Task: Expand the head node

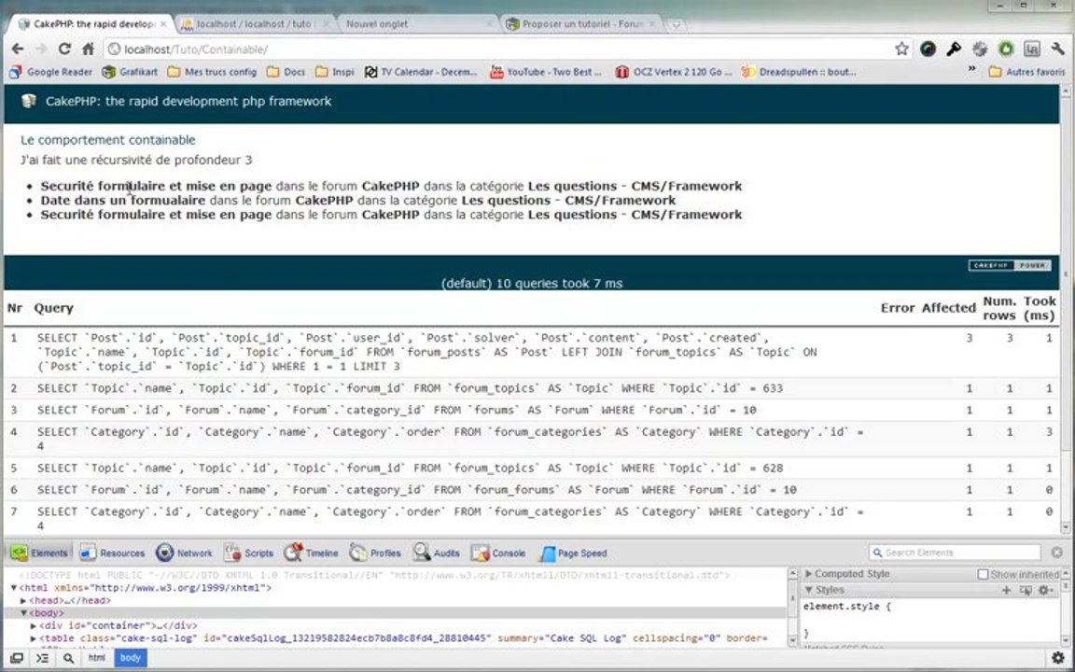Action: tap(23, 600)
